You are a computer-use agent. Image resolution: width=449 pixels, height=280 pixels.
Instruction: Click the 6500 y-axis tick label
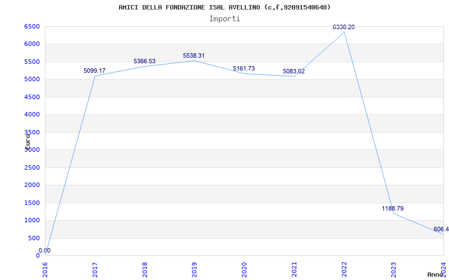pyautogui.click(x=32, y=26)
